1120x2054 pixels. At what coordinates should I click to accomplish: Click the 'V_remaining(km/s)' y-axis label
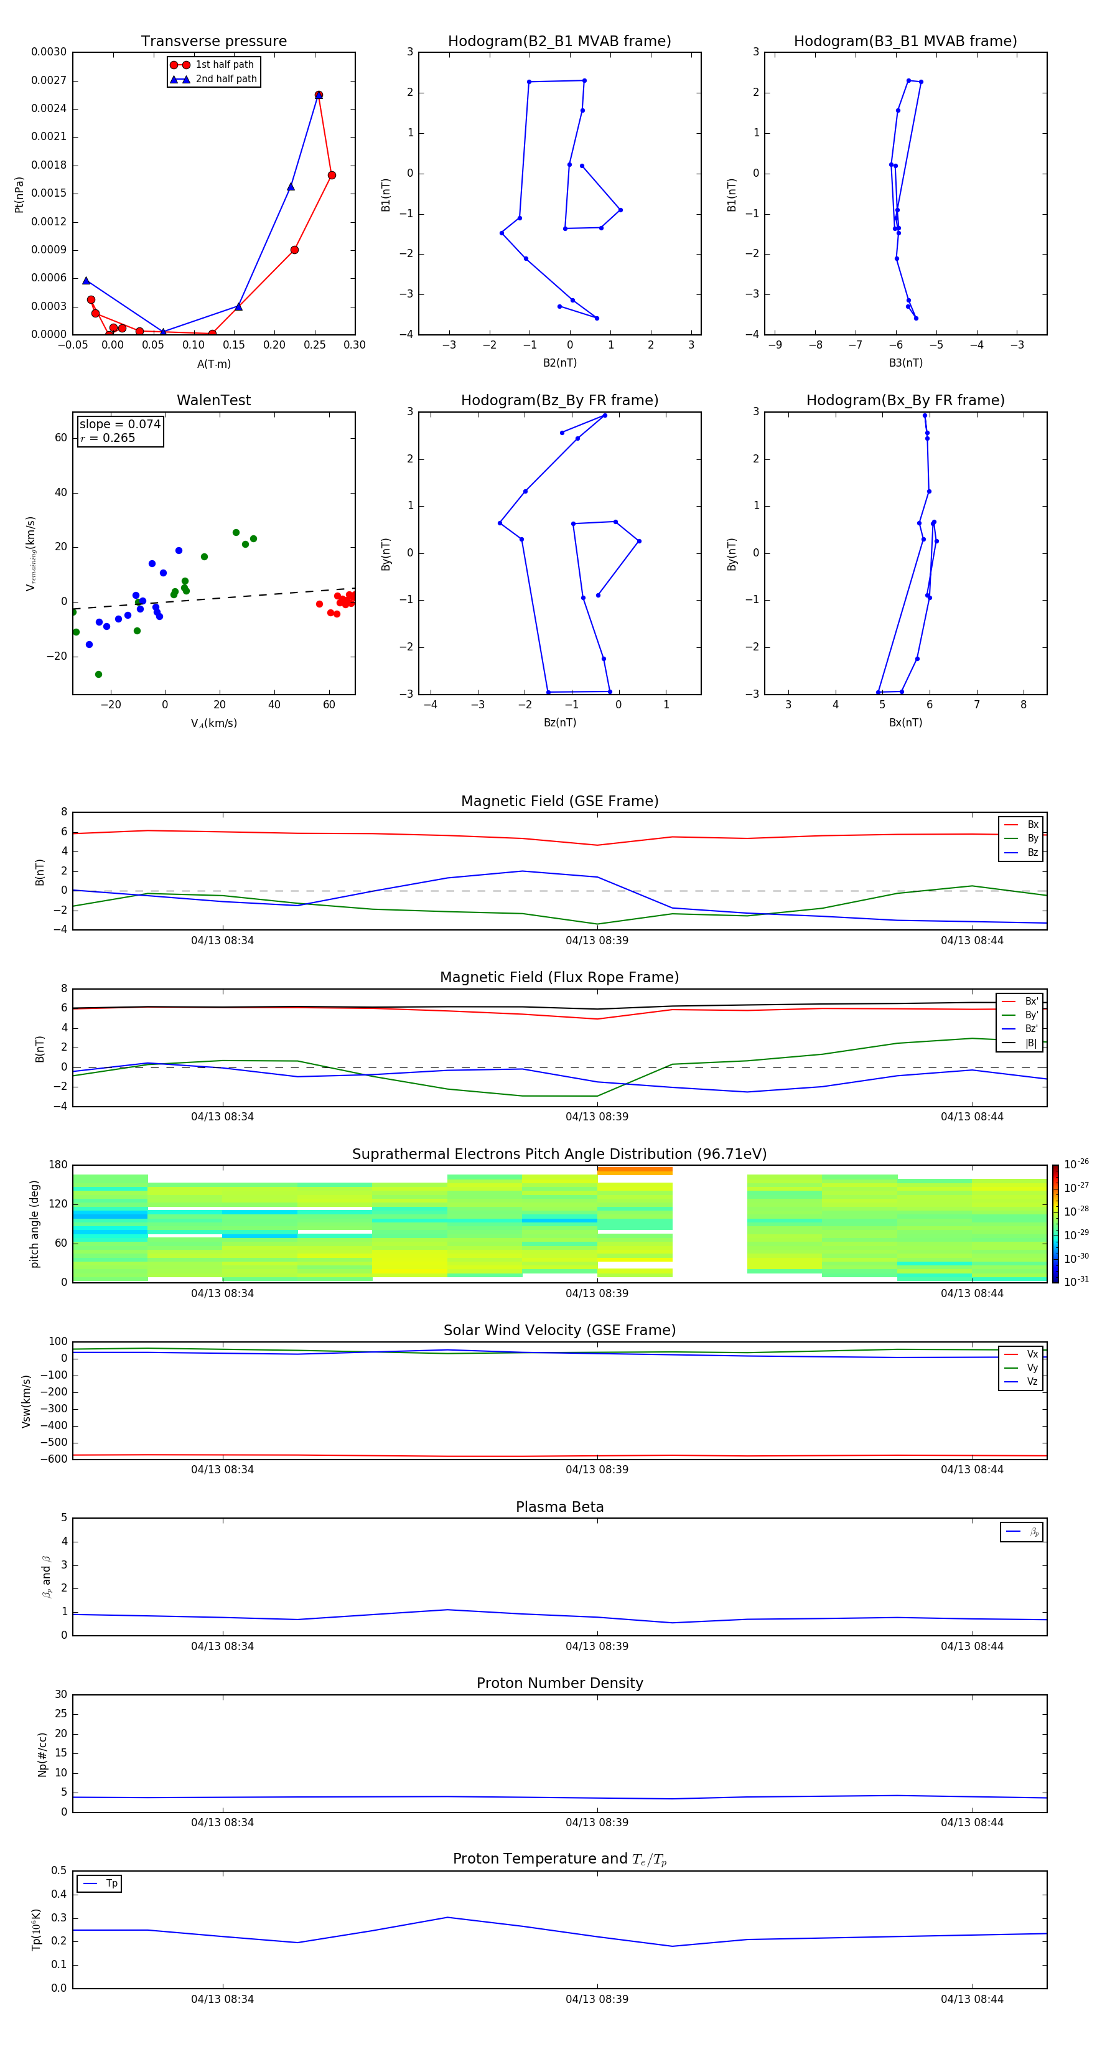[x=31, y=553]
